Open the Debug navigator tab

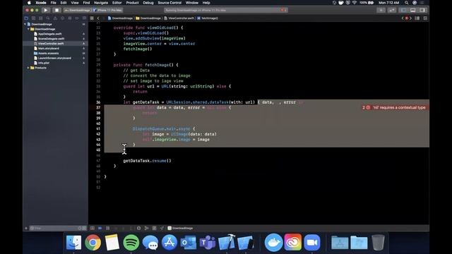(69, 18)
